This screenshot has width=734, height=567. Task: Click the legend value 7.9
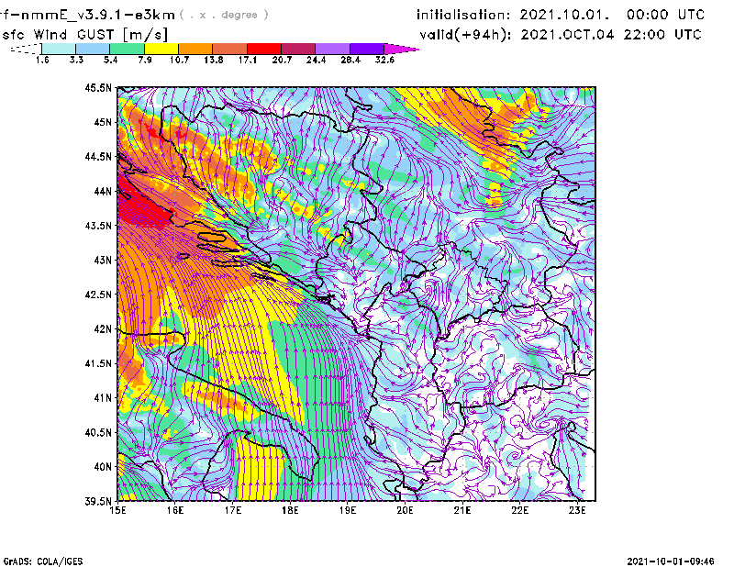pos(145,60)
